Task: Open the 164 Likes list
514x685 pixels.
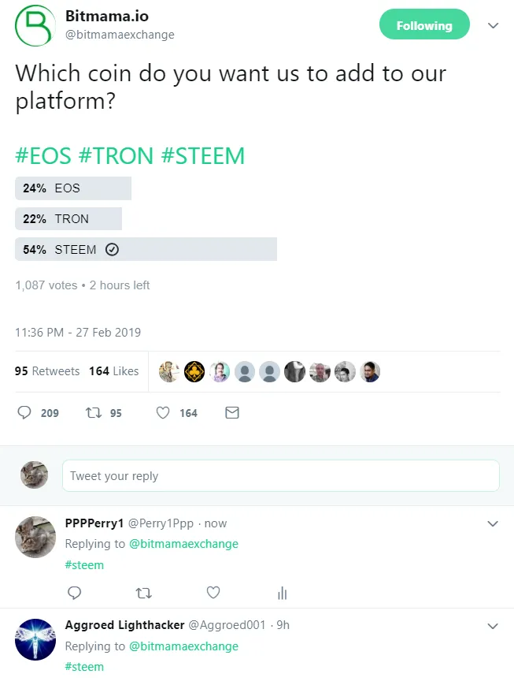Action: point(114,371)
